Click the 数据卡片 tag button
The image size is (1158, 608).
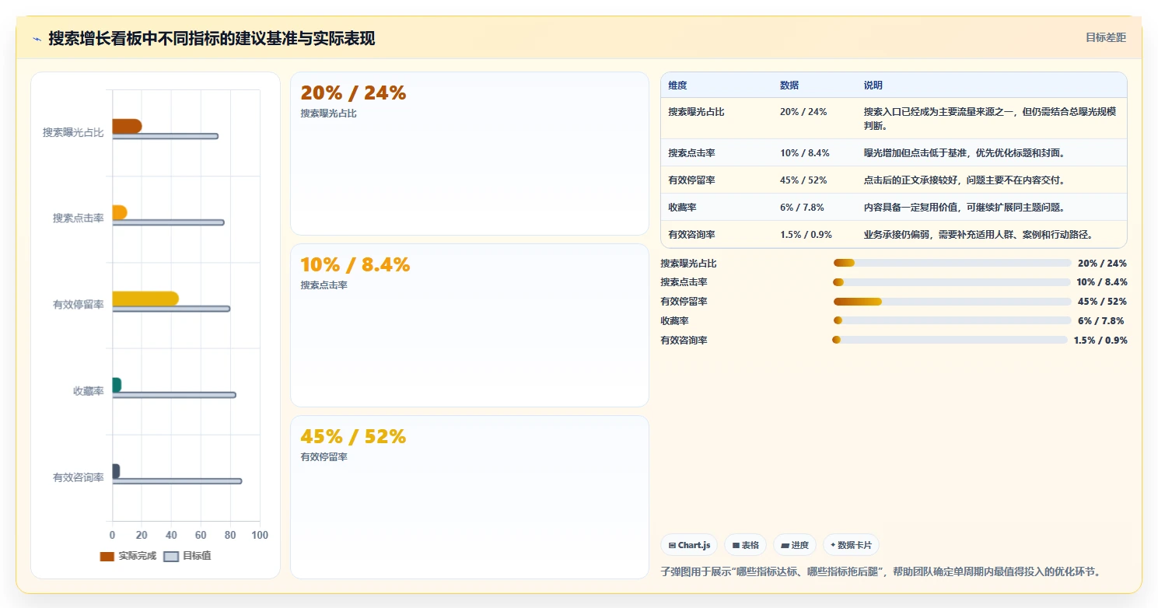click(851, 545)
